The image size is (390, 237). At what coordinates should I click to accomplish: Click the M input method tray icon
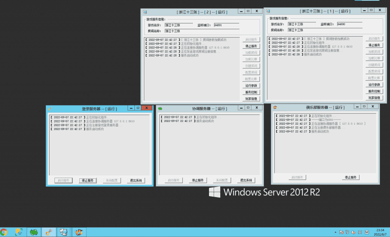tap(367, 232)
